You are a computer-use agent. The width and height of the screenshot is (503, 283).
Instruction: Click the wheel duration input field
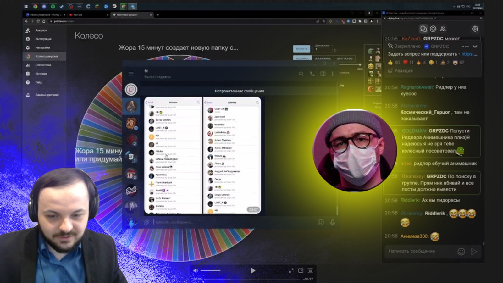[323, 49]
